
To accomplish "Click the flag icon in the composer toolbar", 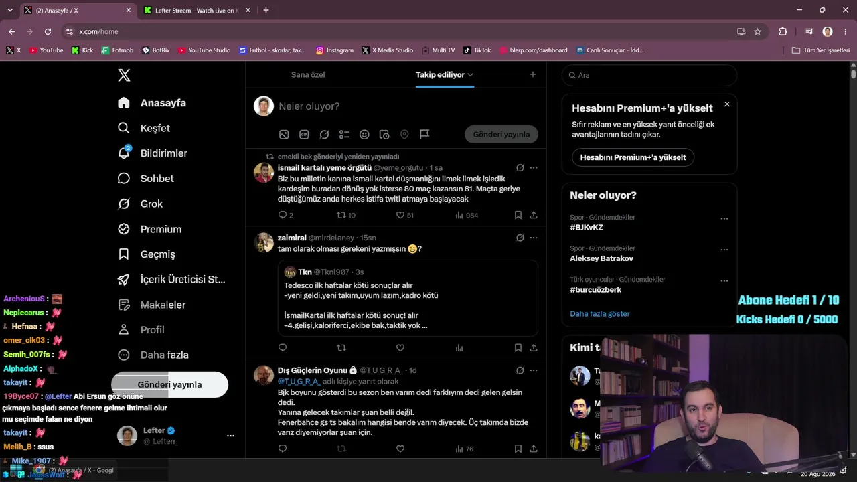I will 424,135.
